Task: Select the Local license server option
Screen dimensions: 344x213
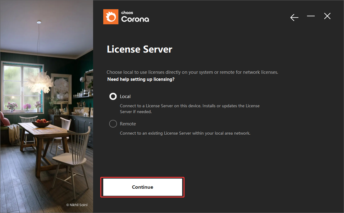Action: [113, 97]
